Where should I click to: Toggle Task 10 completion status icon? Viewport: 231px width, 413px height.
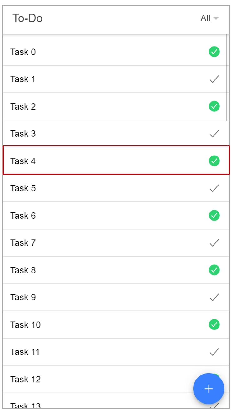pos(214,325)
